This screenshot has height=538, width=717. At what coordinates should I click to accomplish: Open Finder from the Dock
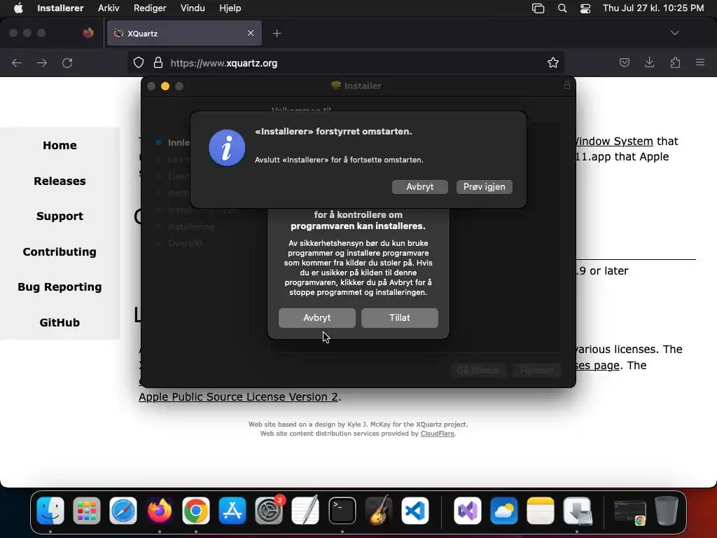pos(50,511)
